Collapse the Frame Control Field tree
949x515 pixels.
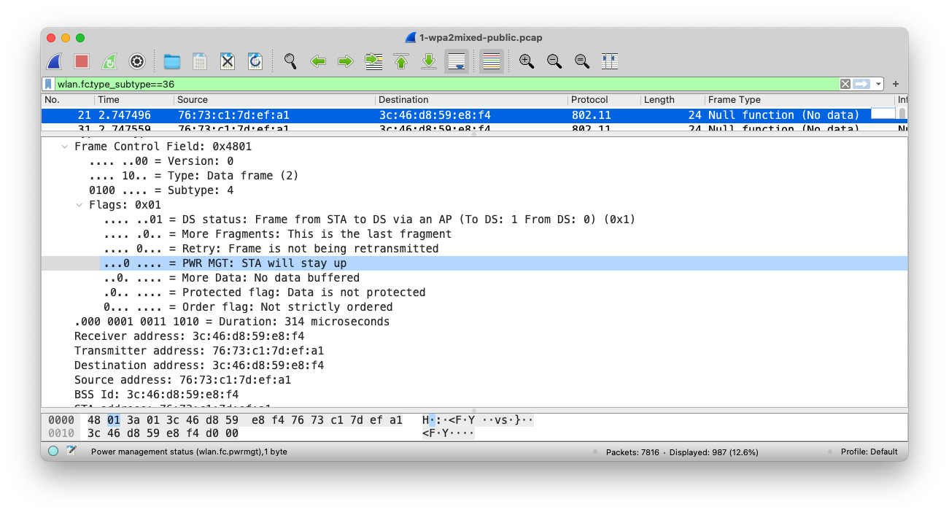[64, 147]
